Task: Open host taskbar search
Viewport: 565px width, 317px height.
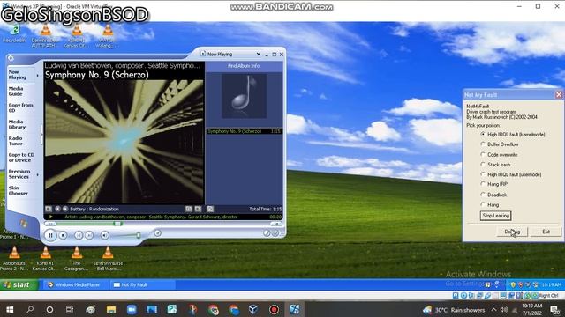Action: pyautogui.click(x=30, y=309)
